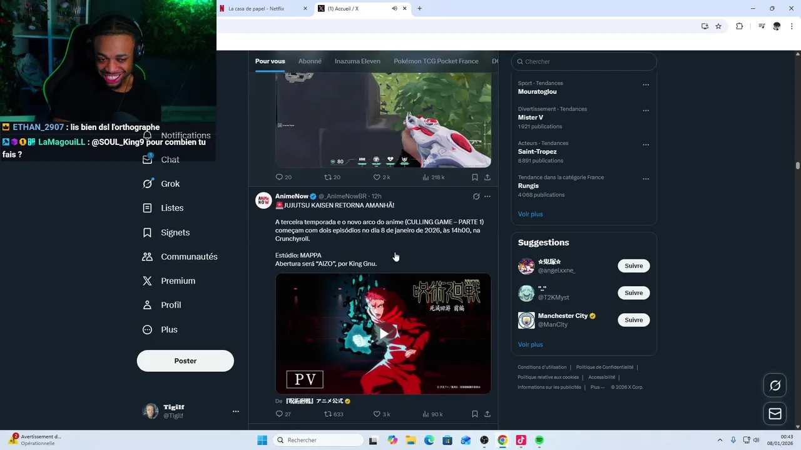Open a new Chrome tab

click(x=419, y=9)
